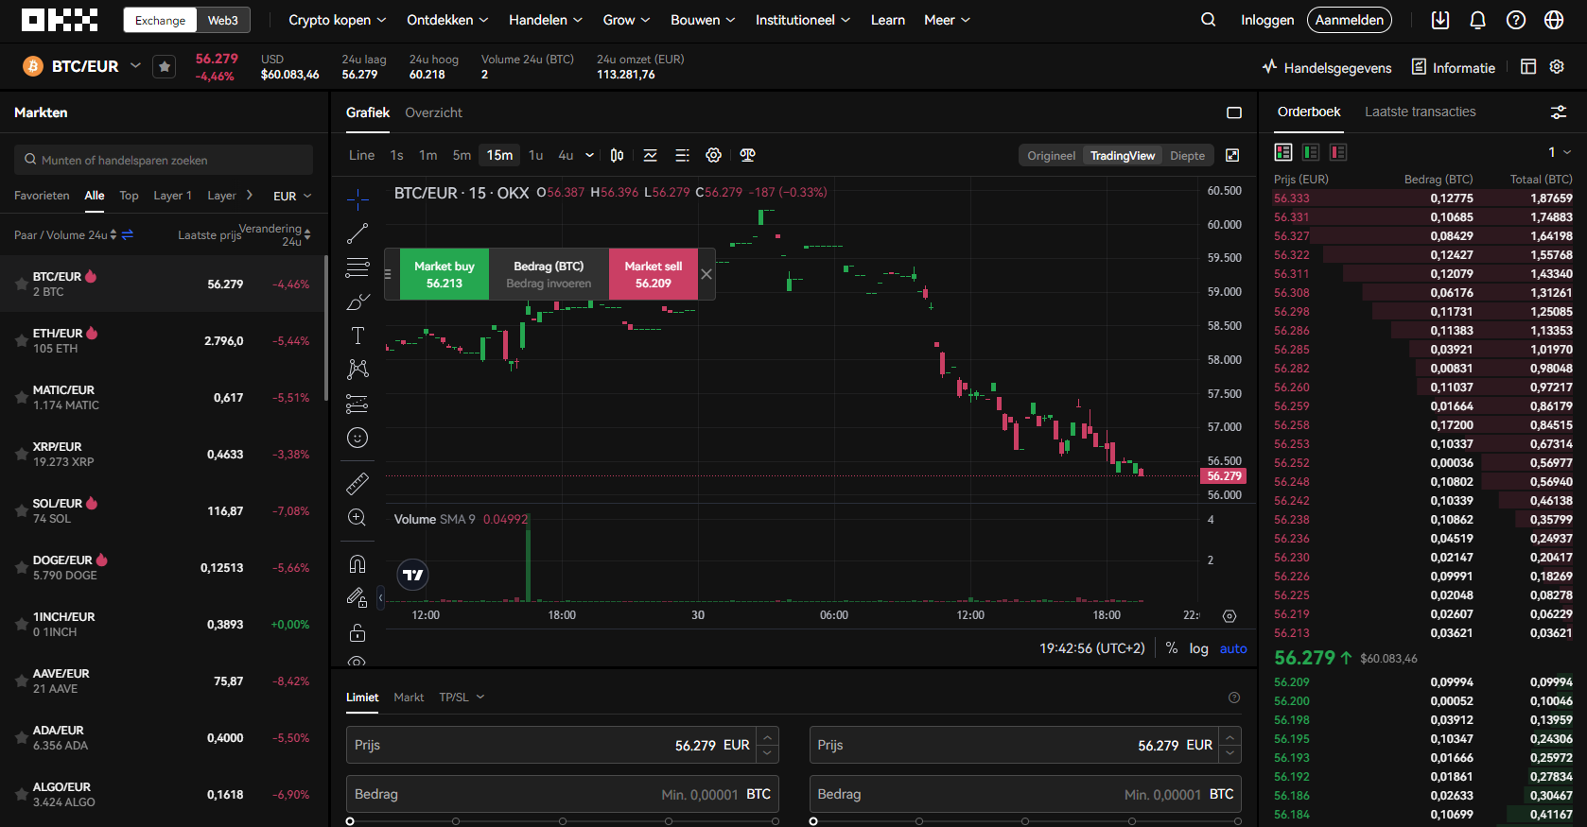Select the Fibonacci retracement tool

[x=358, y=267]
